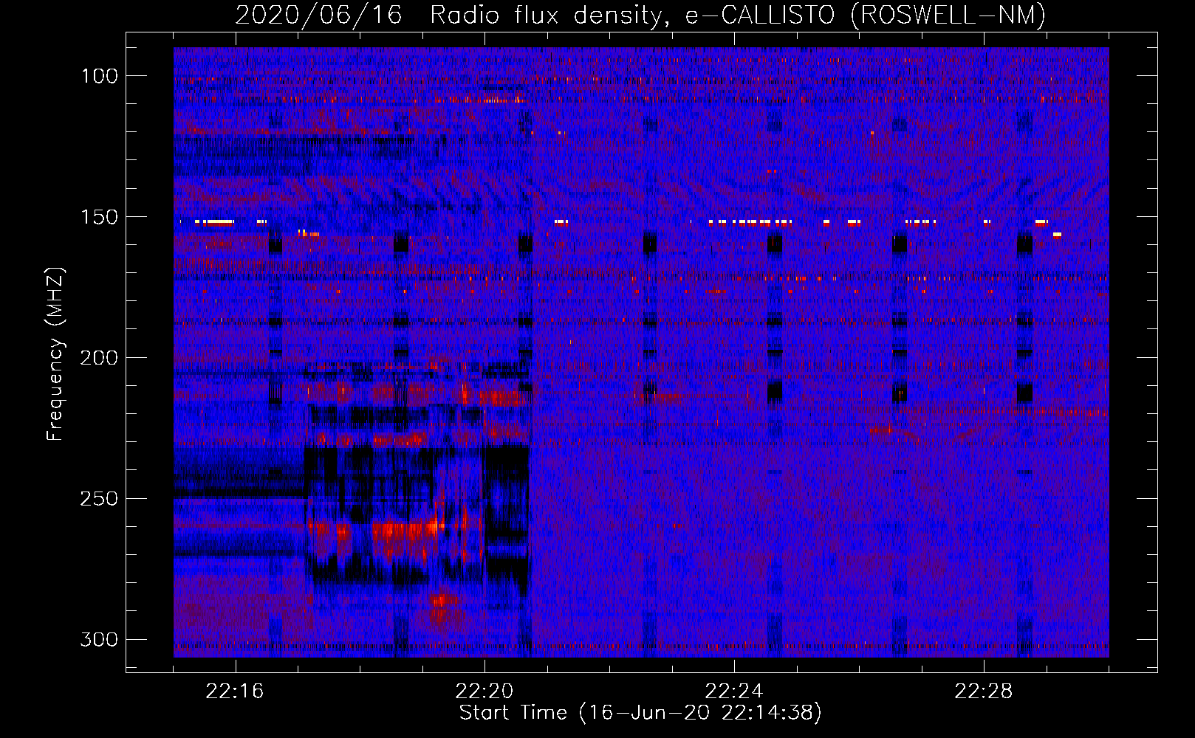Click the '22:20' time axis label
The image size is (1195, 738).
[484, 692]
